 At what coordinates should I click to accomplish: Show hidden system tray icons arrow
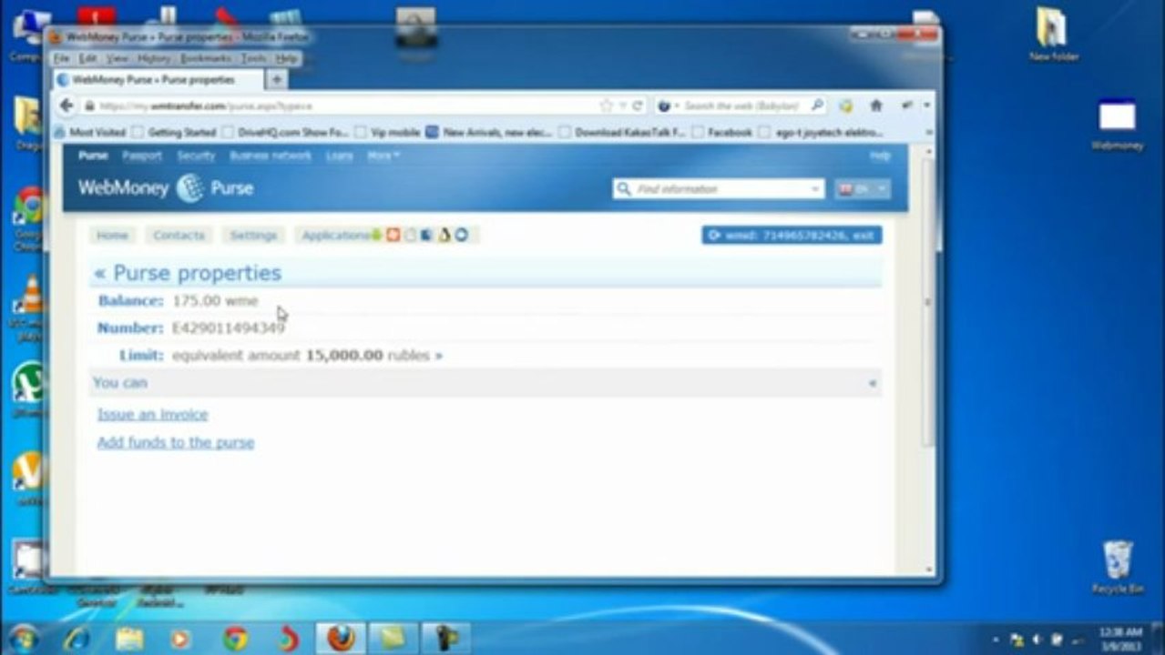pos(996,640)
